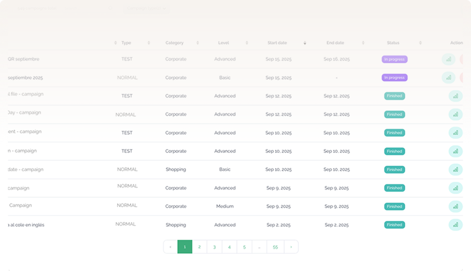This screenshot has height=271, width=471.
Task: Click the Start date column header
Action: click(x=277, y=43)
